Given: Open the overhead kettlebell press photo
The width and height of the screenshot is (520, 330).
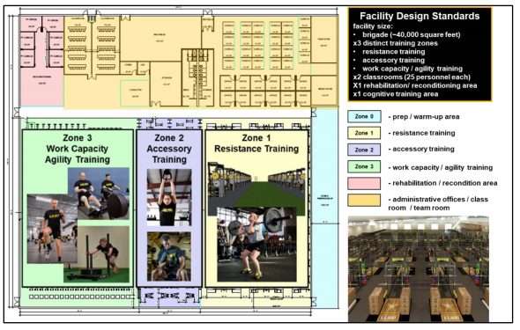Looking at the screenshot, I should tap(169, 198).
